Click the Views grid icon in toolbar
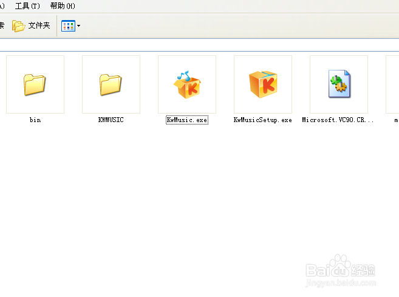This screenshot has width=399, height=297. tap(68, 26)
